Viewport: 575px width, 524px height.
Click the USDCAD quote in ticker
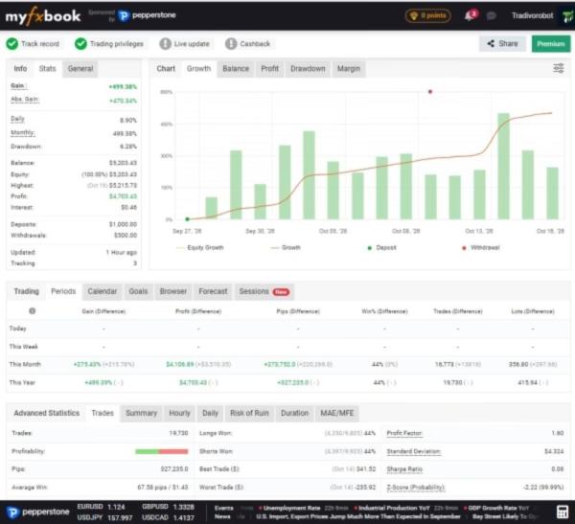pos(168,517)
